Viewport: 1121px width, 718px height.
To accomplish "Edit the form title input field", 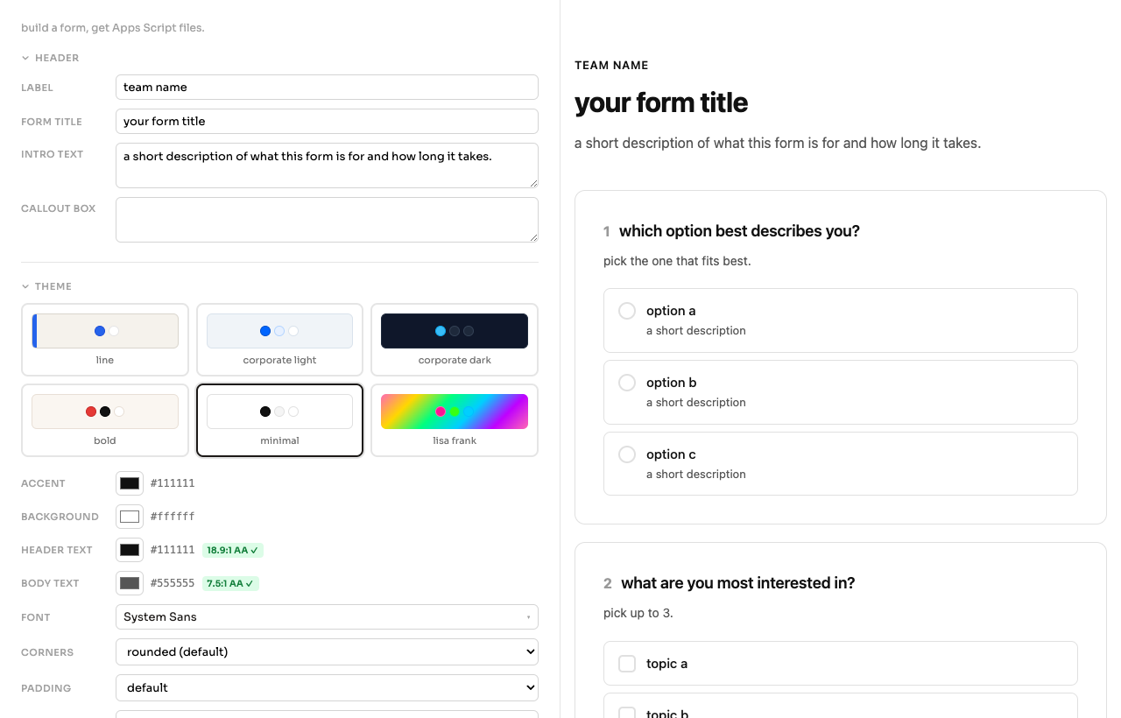I will pos(327,121).
